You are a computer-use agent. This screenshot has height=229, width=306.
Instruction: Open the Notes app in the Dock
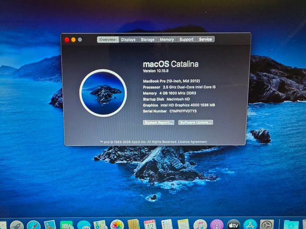(x=184, y=225)
